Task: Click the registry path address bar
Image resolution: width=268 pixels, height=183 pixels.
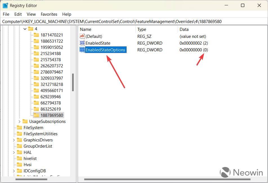Action: (134, 22)
